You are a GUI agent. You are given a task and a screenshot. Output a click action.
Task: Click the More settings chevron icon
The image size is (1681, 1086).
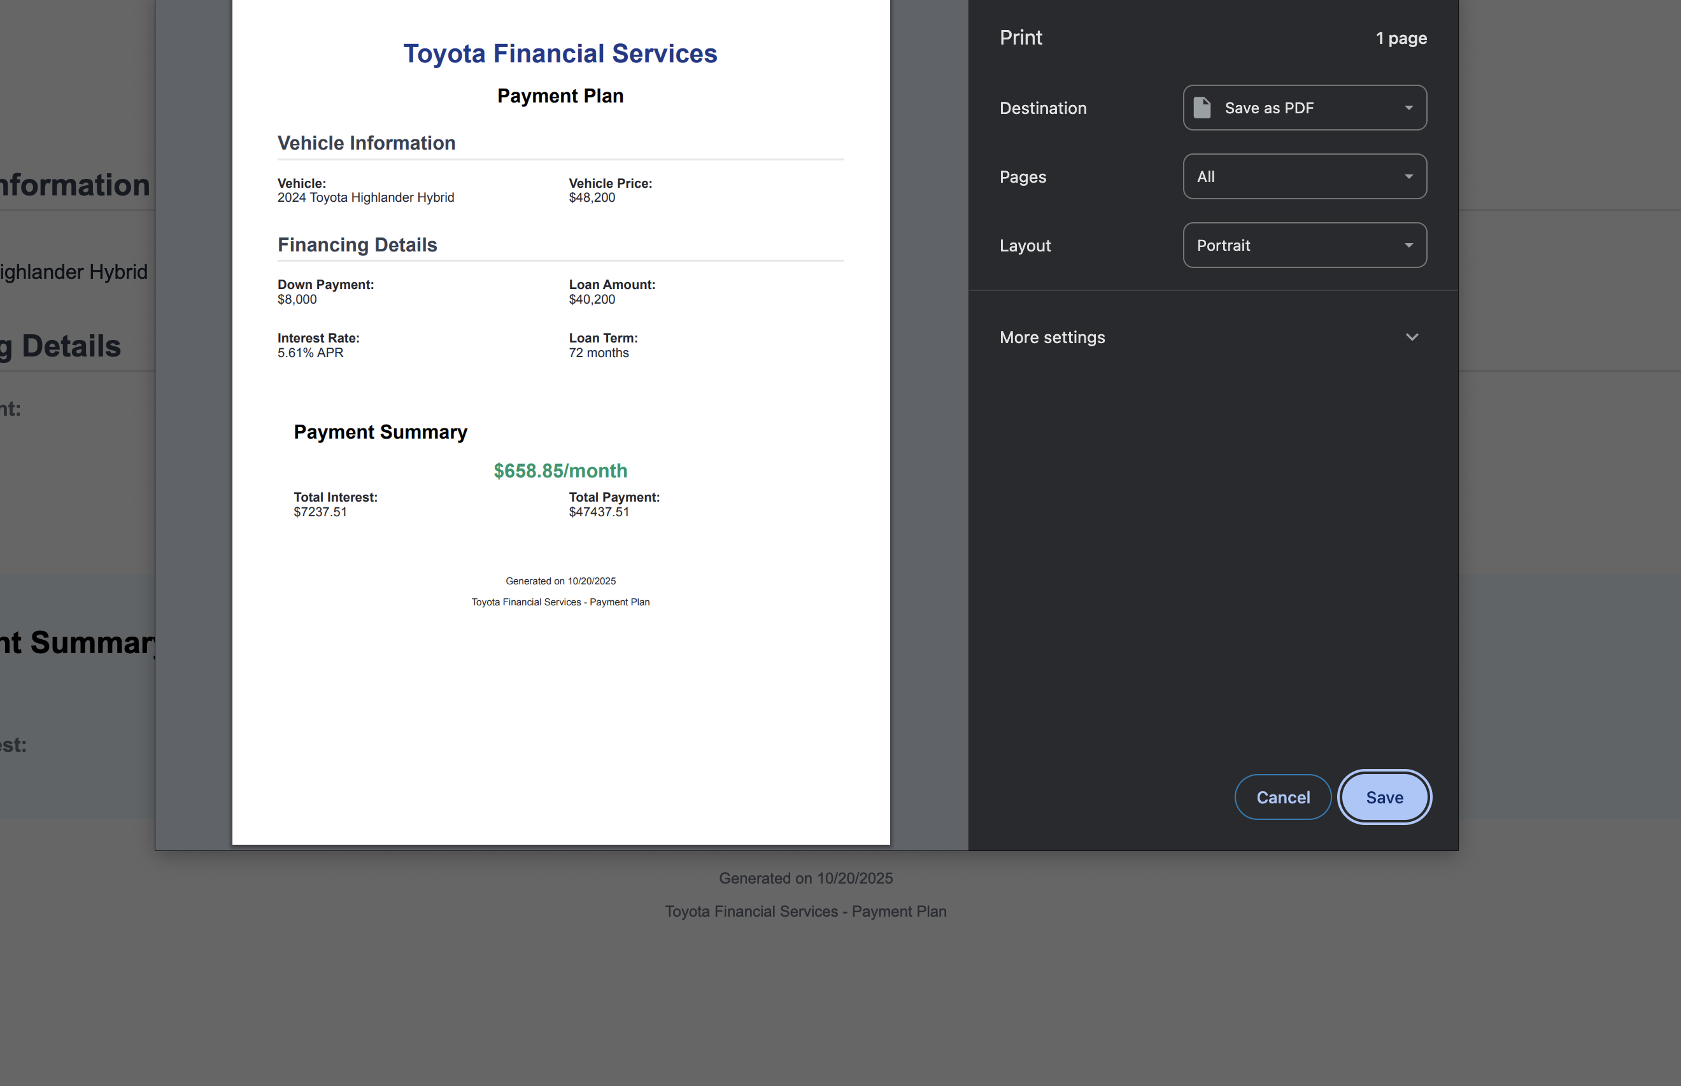(1412, 337)
